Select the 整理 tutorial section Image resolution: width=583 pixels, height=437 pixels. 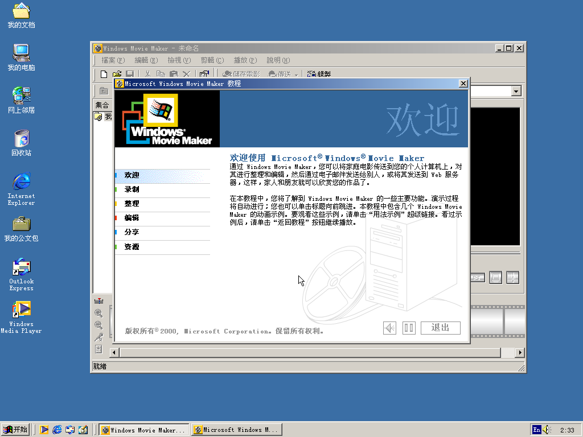(162, 204)
